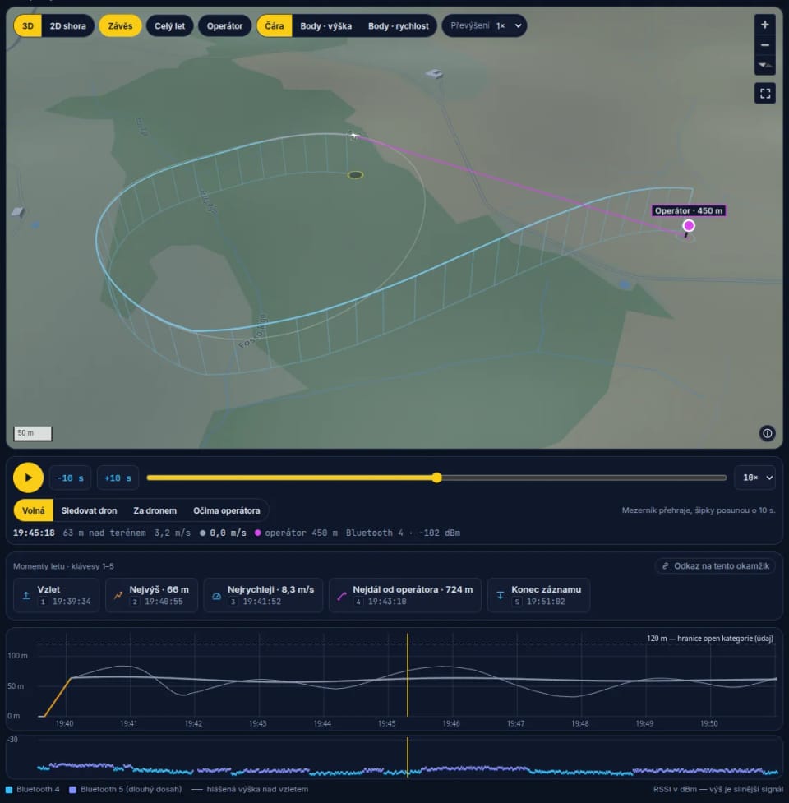Click the drone icon on the flight path
This screenshot has width=789, height=803.
[x=353, y=136]
